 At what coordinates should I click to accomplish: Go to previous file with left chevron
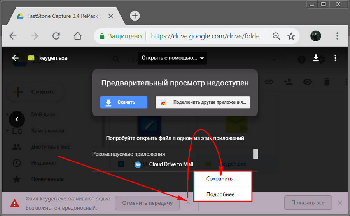pos(17,119)
